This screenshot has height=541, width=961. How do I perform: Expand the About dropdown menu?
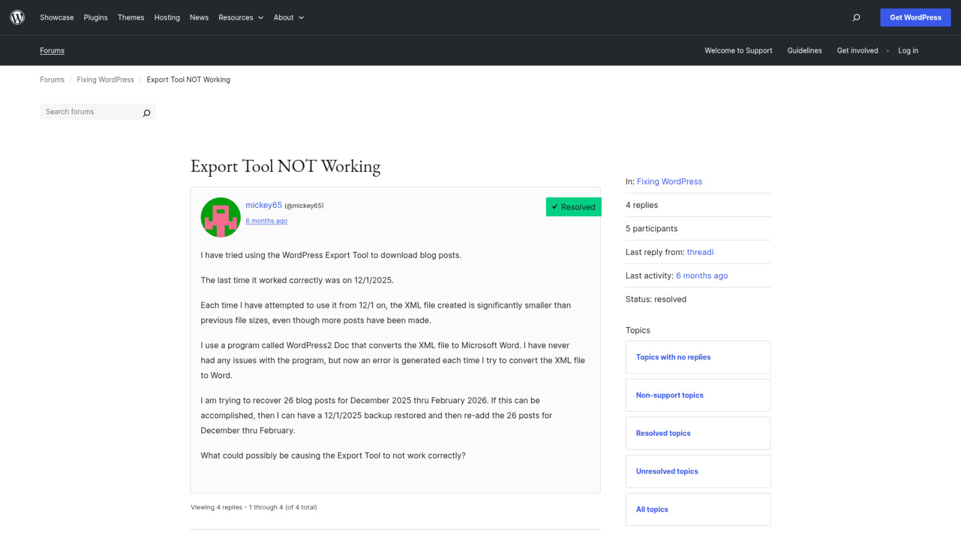pos(289,17)
